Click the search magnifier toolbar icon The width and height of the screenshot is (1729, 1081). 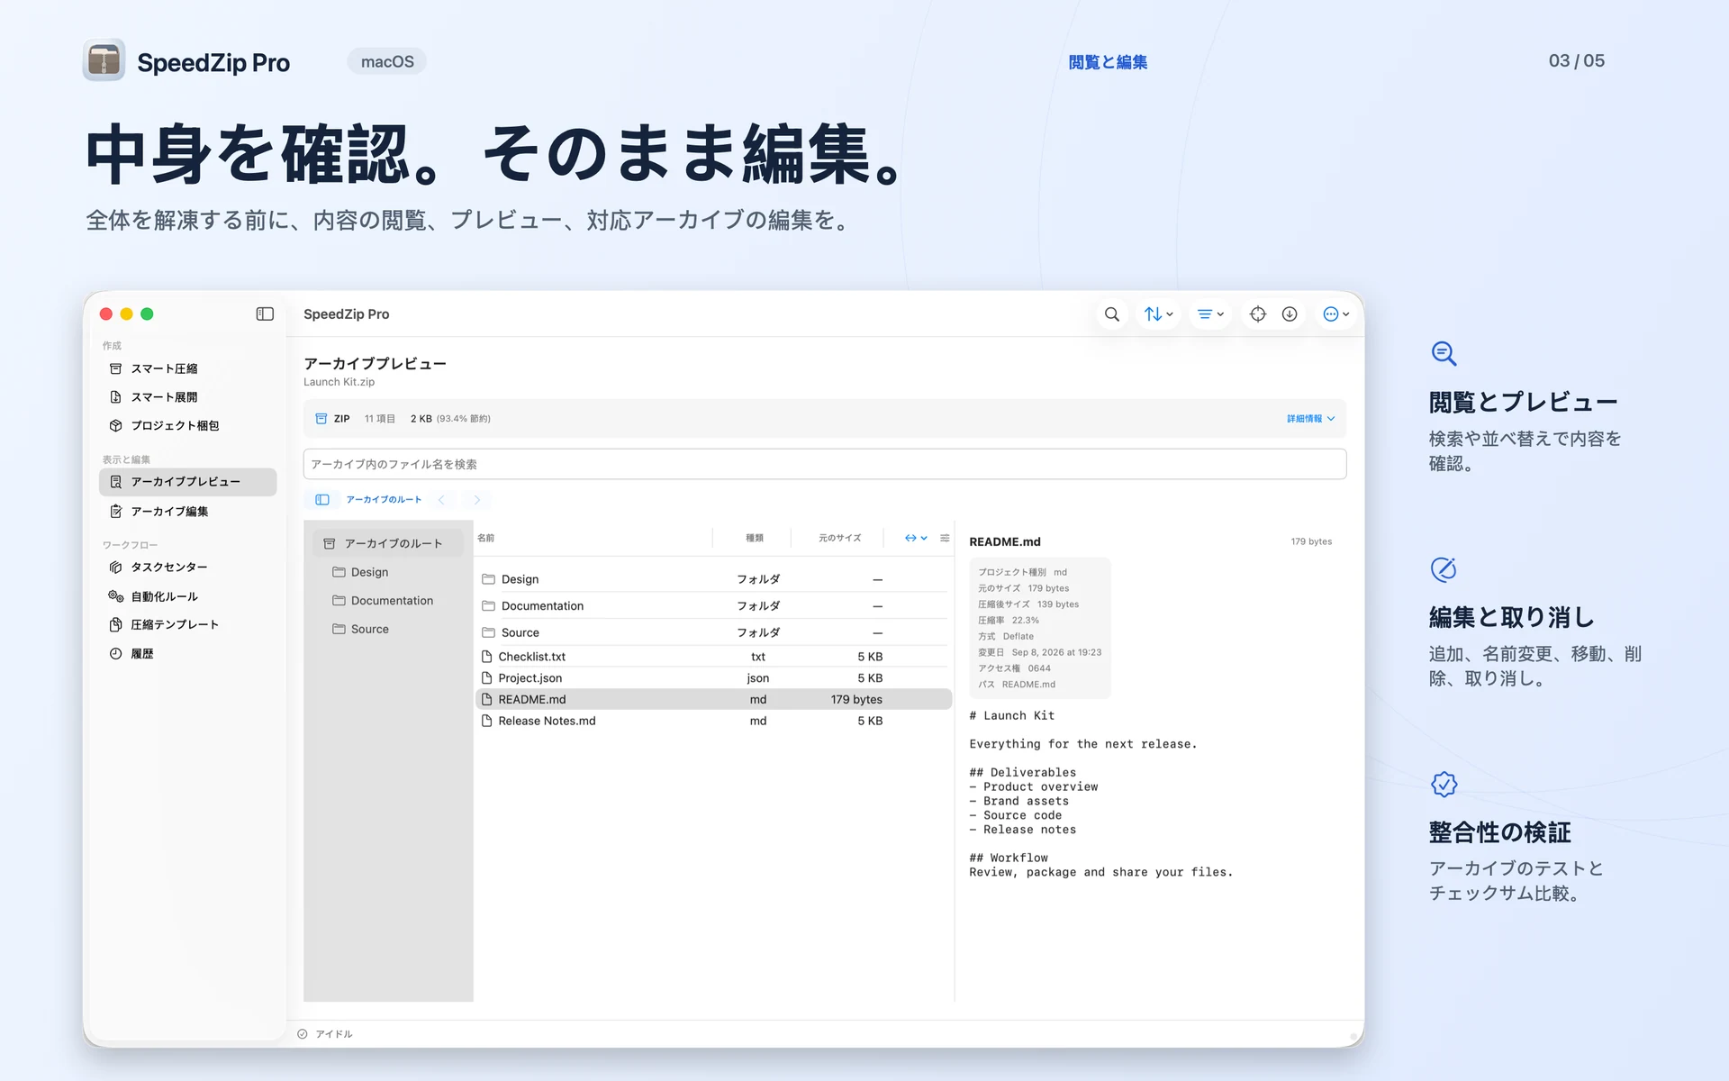(x=1112, y=314)
